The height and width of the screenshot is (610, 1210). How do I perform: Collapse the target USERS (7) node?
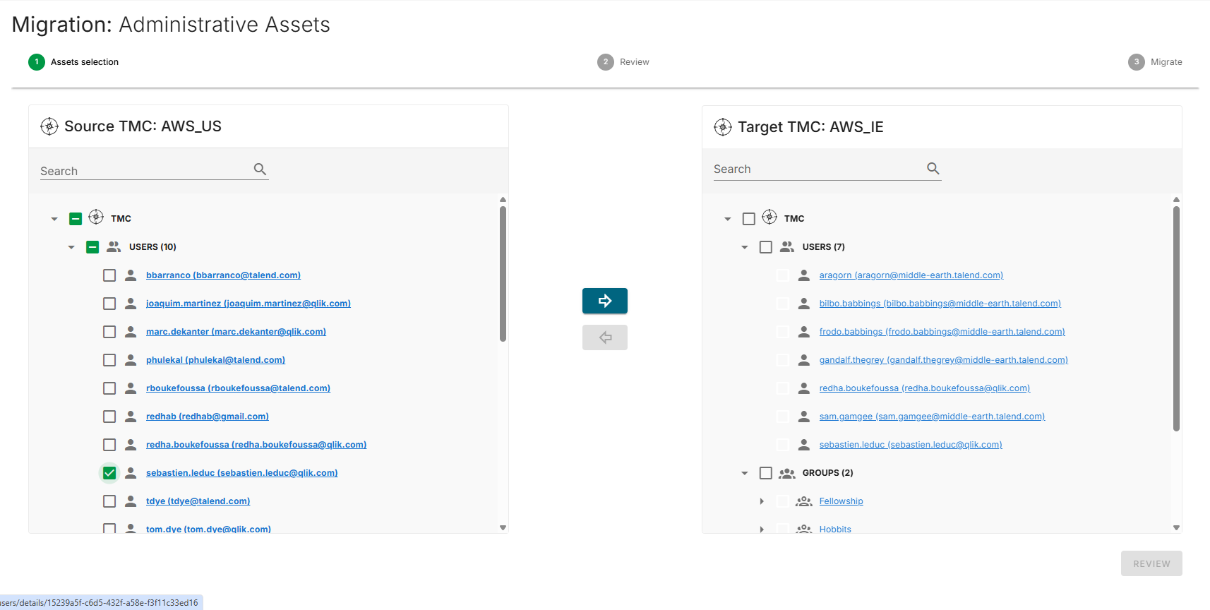pyautogui.click(x=745, y=247)
